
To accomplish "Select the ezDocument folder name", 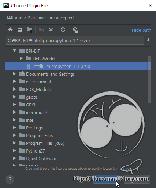I will tap(38, 82).
